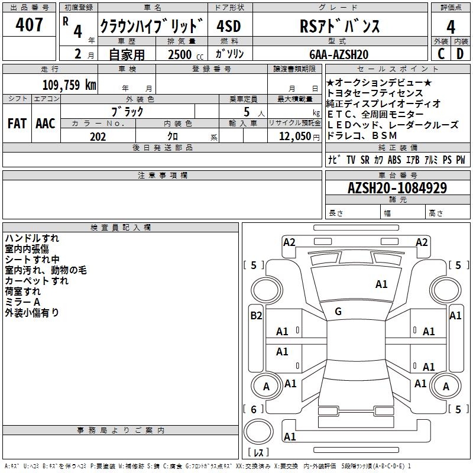Click inspector note ミラーA
The image size is (473, 473).
coord(22,302)
